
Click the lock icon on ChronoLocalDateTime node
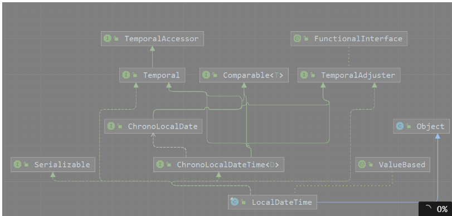(x=169, y=164)
